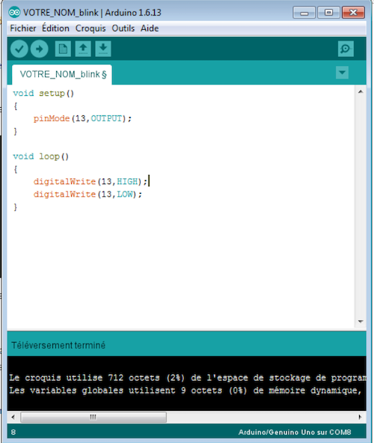Viewport: 374px width, 443px height.
Task: Open the Outils menu
Action: [x=123, y=28]
